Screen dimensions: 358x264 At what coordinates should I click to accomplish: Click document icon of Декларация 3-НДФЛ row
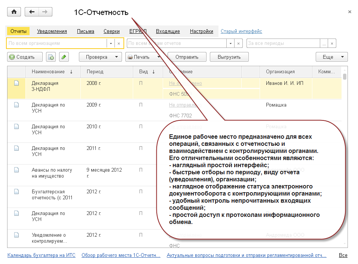pos(16,83)
